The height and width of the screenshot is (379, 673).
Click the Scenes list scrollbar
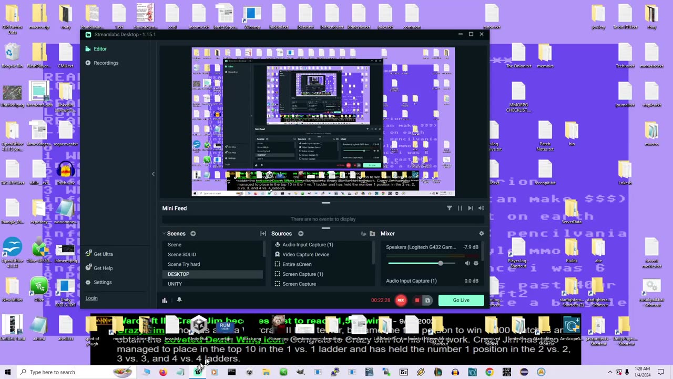coord(264,249)
